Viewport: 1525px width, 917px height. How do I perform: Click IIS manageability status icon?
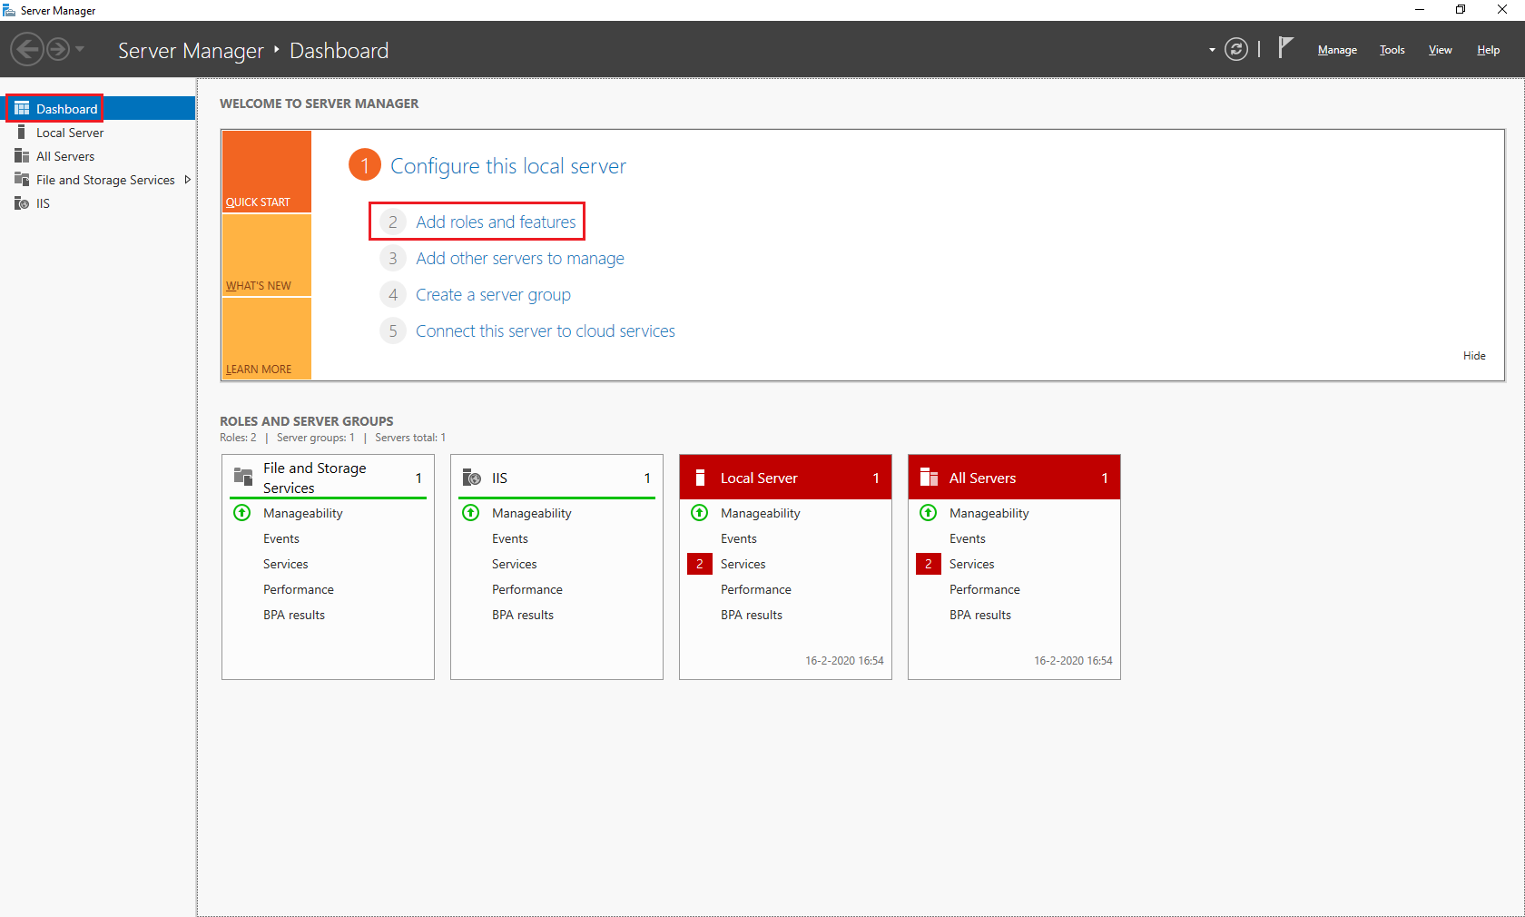471,513
